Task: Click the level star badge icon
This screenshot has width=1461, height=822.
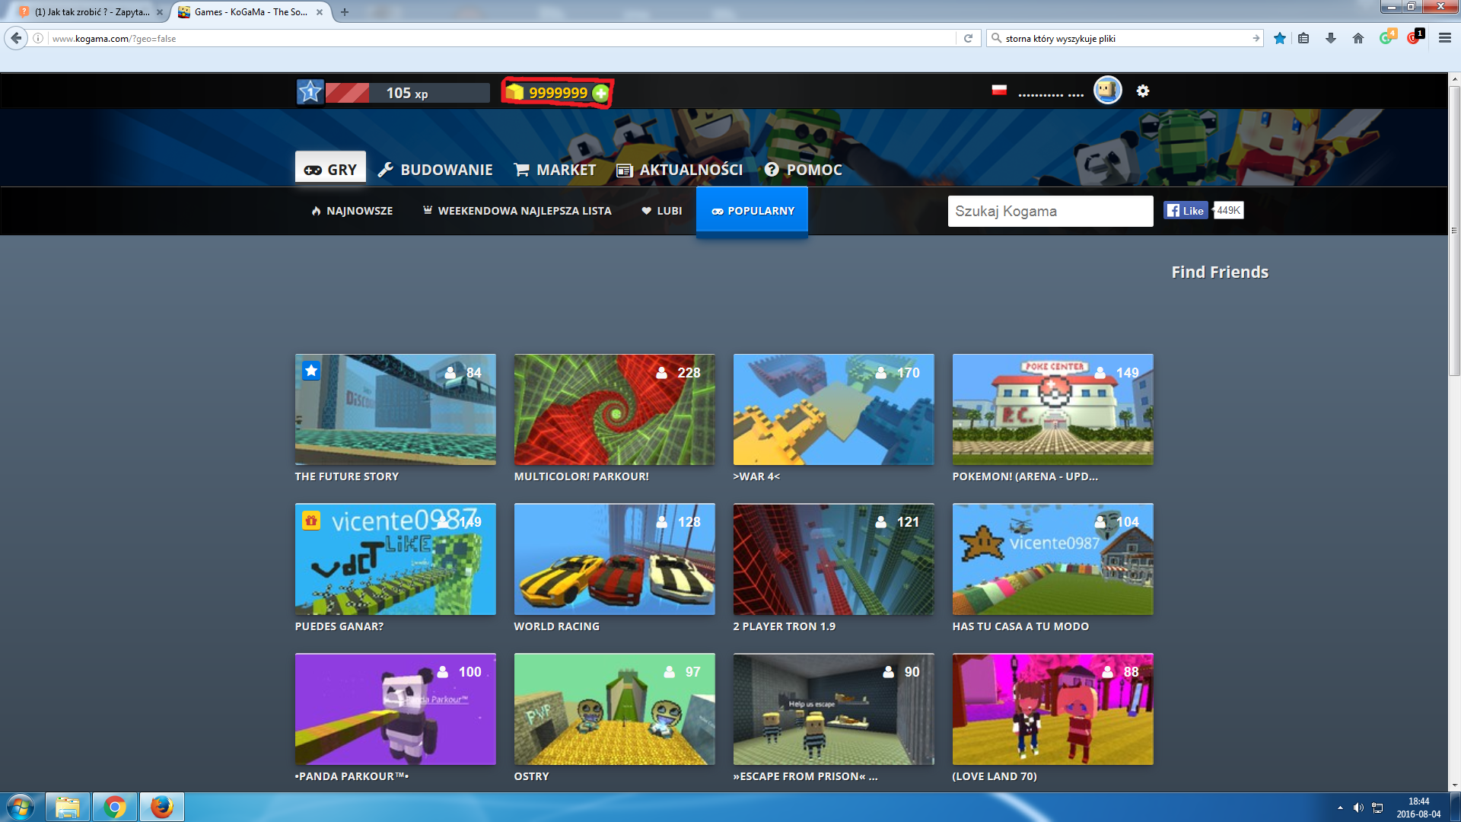Action: tap(310, 92)
